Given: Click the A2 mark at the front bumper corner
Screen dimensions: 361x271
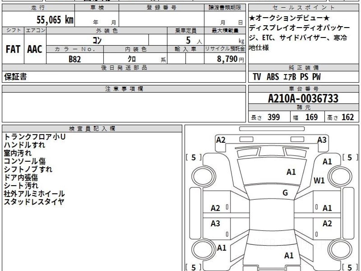Looking at the screenshot, I should click(x=221, y=140).
